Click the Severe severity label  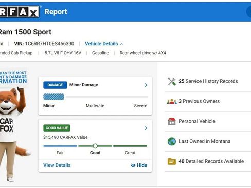point(140,106)
